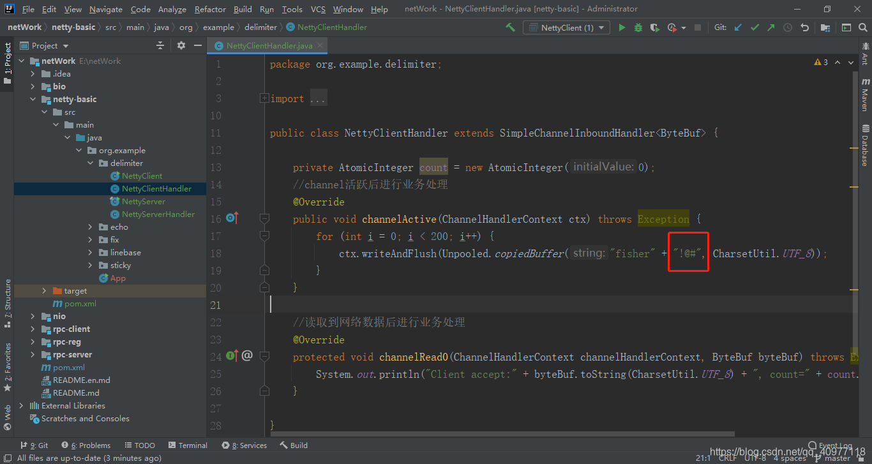Click the CRLF line separator status
872x464 pixels.
pos(727,458)
